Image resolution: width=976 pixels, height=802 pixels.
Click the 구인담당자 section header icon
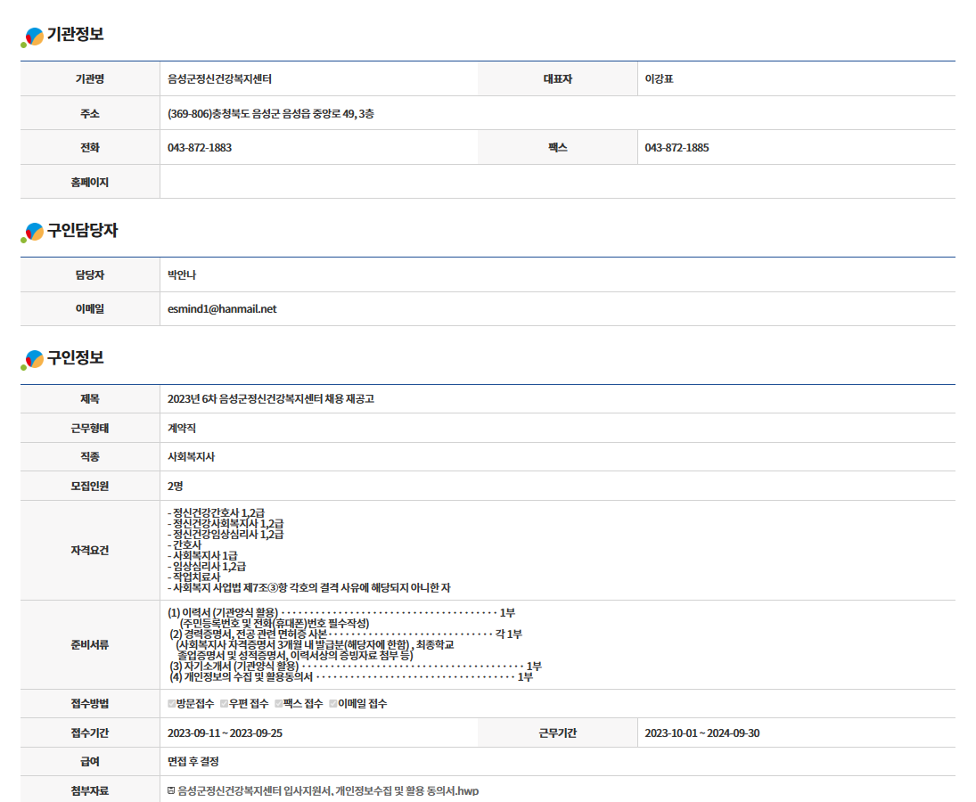pos(33,233)
